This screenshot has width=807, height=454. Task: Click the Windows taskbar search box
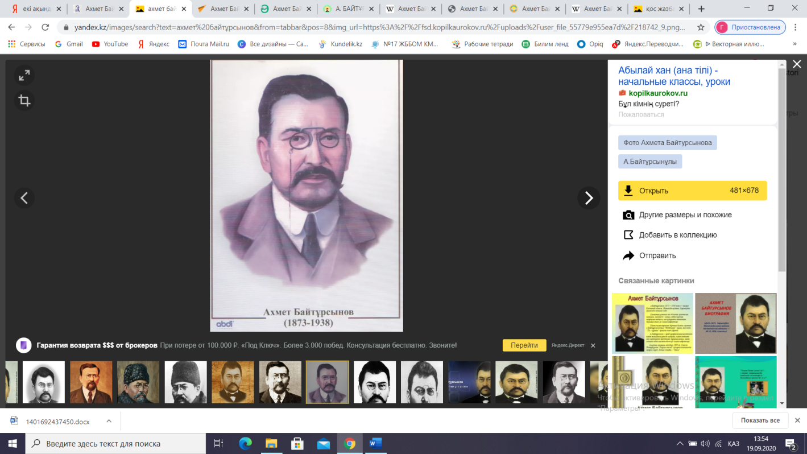pos(116,443)
